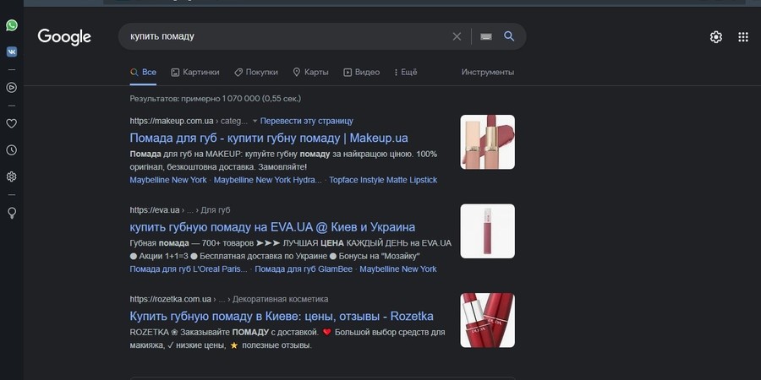Select the 'Все' tab
761x380 pixels.
pyautogui.click(x=143, y=73)
